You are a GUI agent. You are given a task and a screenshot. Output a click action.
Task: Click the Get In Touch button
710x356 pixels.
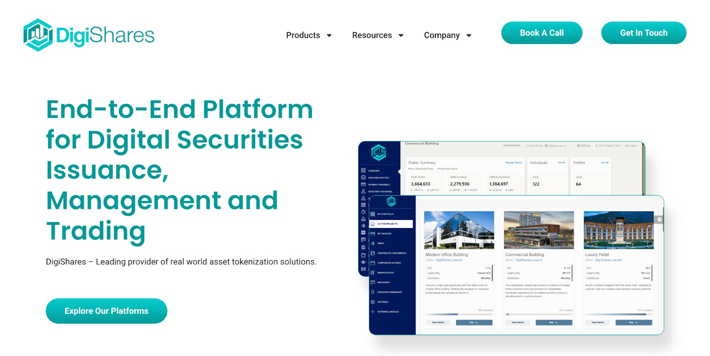click(x=643, y=33)
